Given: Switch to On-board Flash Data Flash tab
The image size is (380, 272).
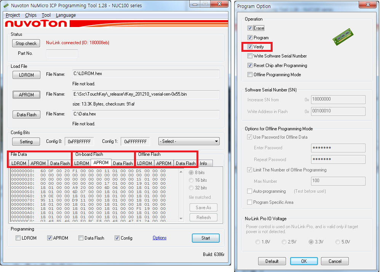Looking at the screenshot, I should [x=123, y=163].
